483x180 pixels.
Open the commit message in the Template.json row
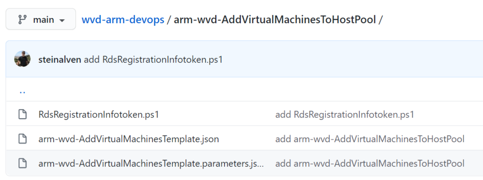pos(370,139)
